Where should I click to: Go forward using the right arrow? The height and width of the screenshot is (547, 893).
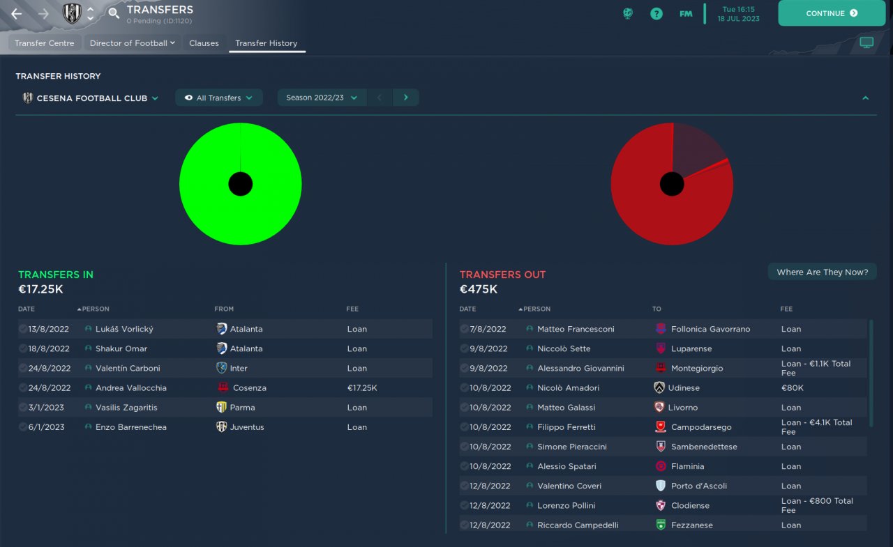(x=43, y=14)
